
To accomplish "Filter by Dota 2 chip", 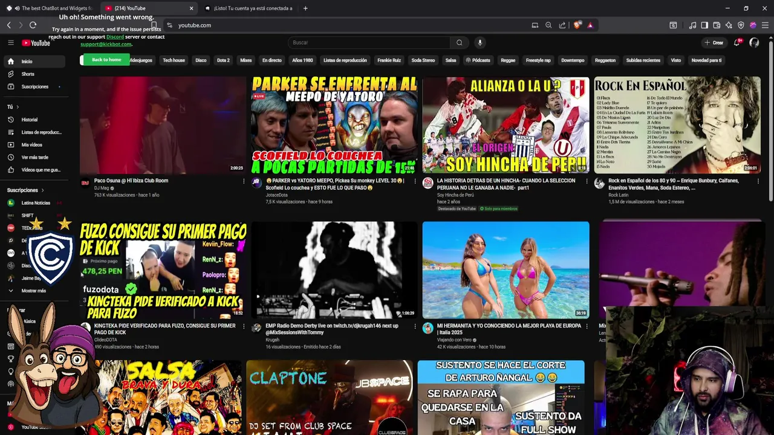I will click(223, 60).
